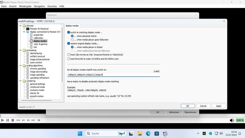This screenshot has height=138, width=245.
Task: Click Abbrechen in the Optionen dialog
Action: pyautogui.click(x=174, y=112)
